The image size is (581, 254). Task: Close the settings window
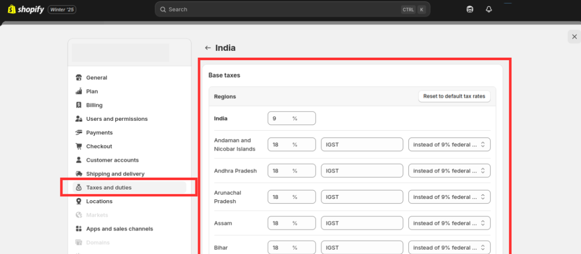click(x=574, y=36)
